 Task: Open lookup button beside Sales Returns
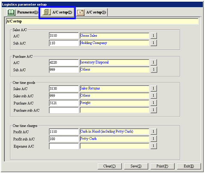(x=154, y=88)
